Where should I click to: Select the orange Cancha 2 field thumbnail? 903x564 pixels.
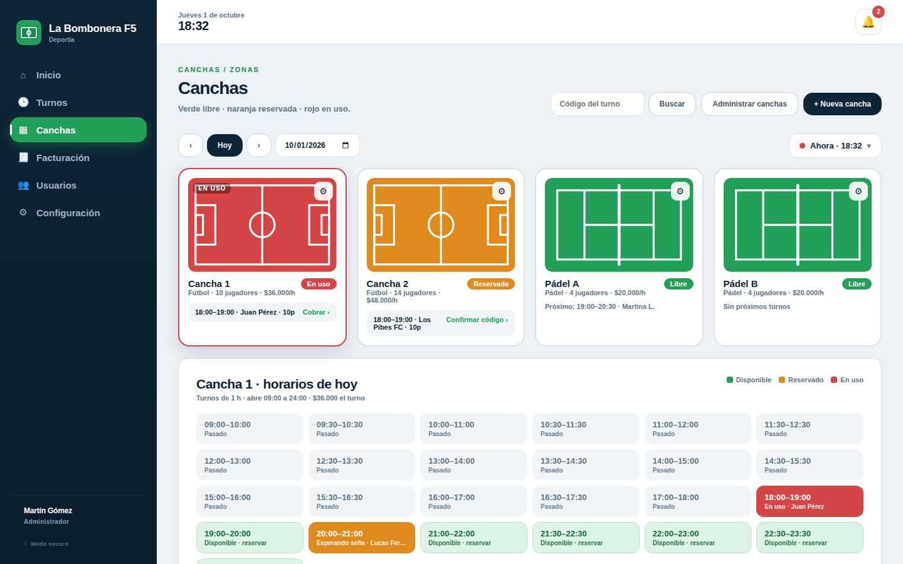[x=441, y=225]
